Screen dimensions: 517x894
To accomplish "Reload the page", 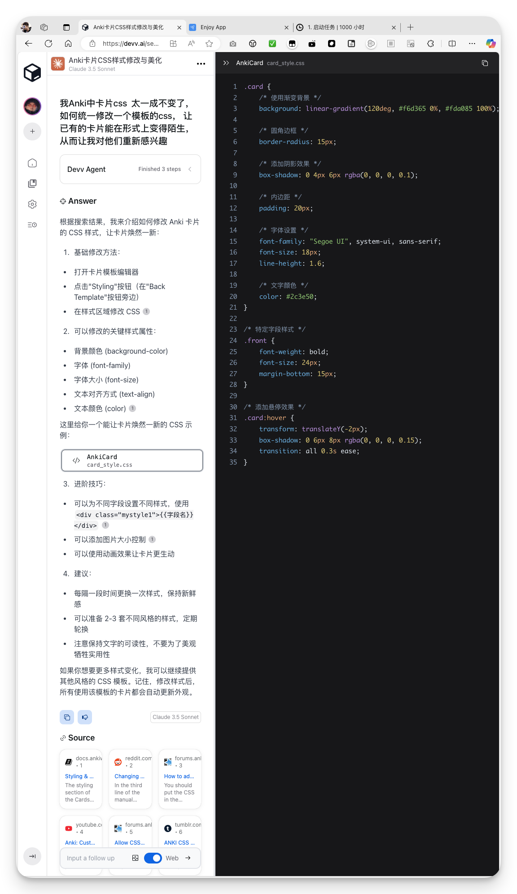I will (48, 44).
